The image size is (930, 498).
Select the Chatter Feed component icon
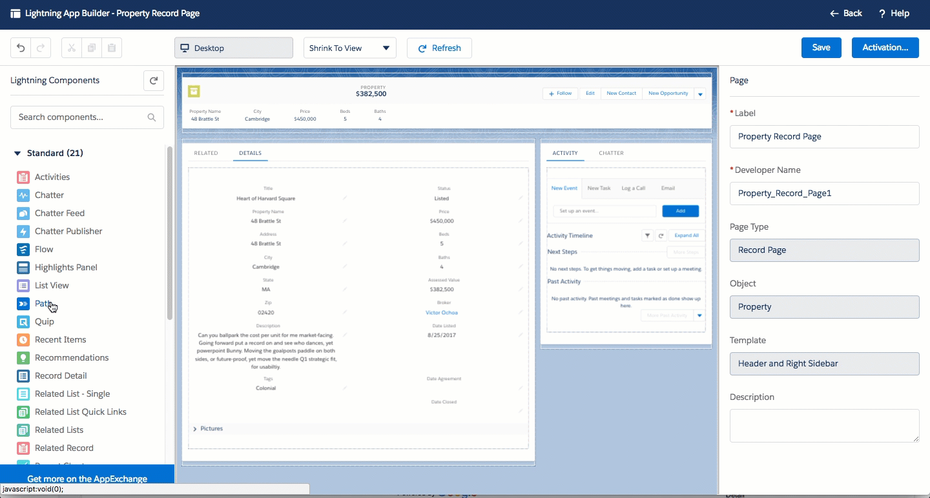point(23,213)
